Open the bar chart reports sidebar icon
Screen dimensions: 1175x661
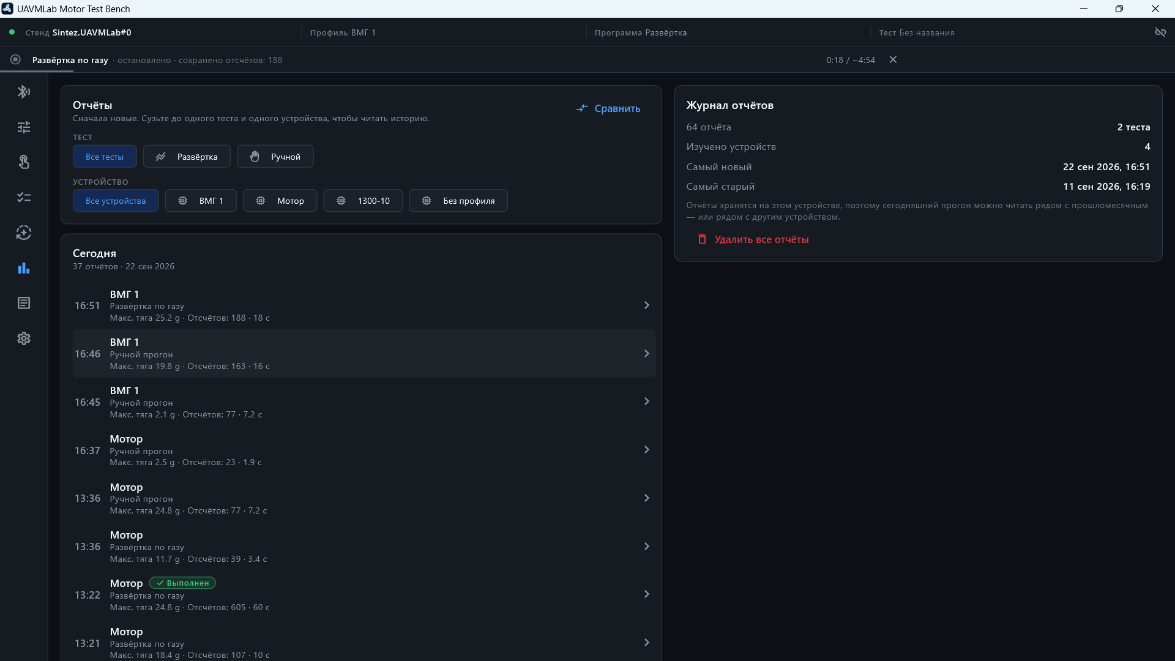pyautogui.click(x=24, y=268)
